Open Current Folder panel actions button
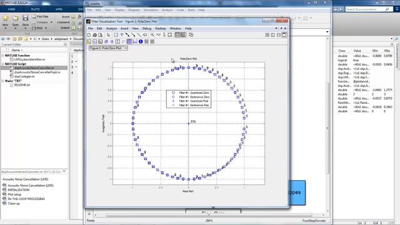Image resolution: width=400 pixels, height=225 pixels. pos(65,44)
